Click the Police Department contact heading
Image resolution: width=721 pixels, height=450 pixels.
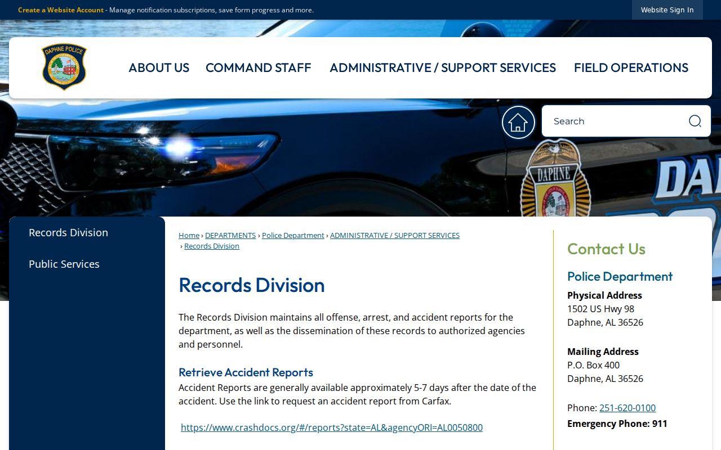(620, 276)
